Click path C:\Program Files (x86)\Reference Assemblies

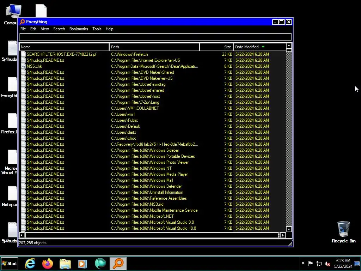coord(149,198)
